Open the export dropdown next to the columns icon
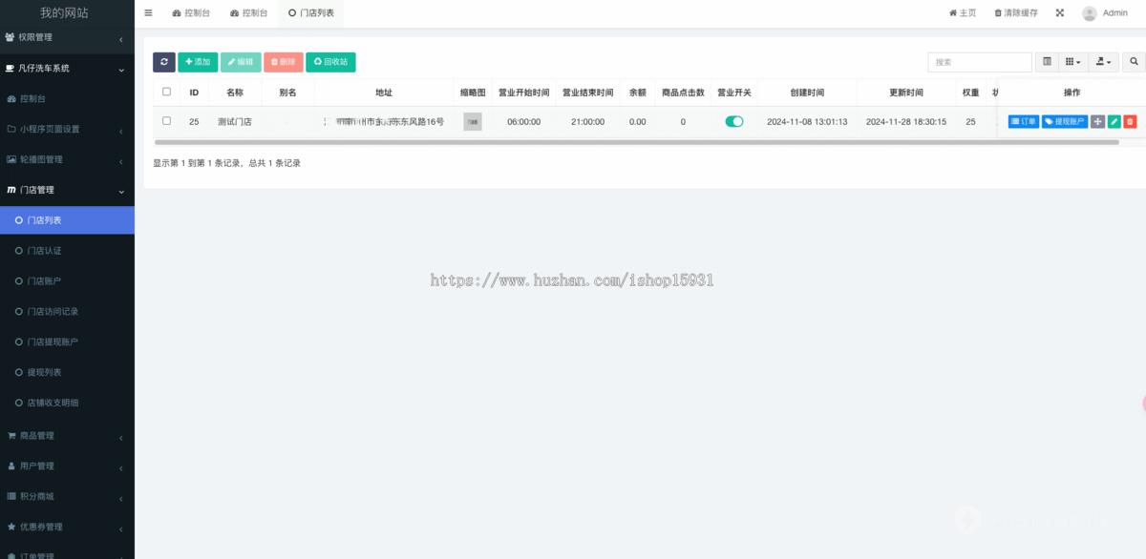The height and width of the screenshot is (559, 1146). 1103,61
